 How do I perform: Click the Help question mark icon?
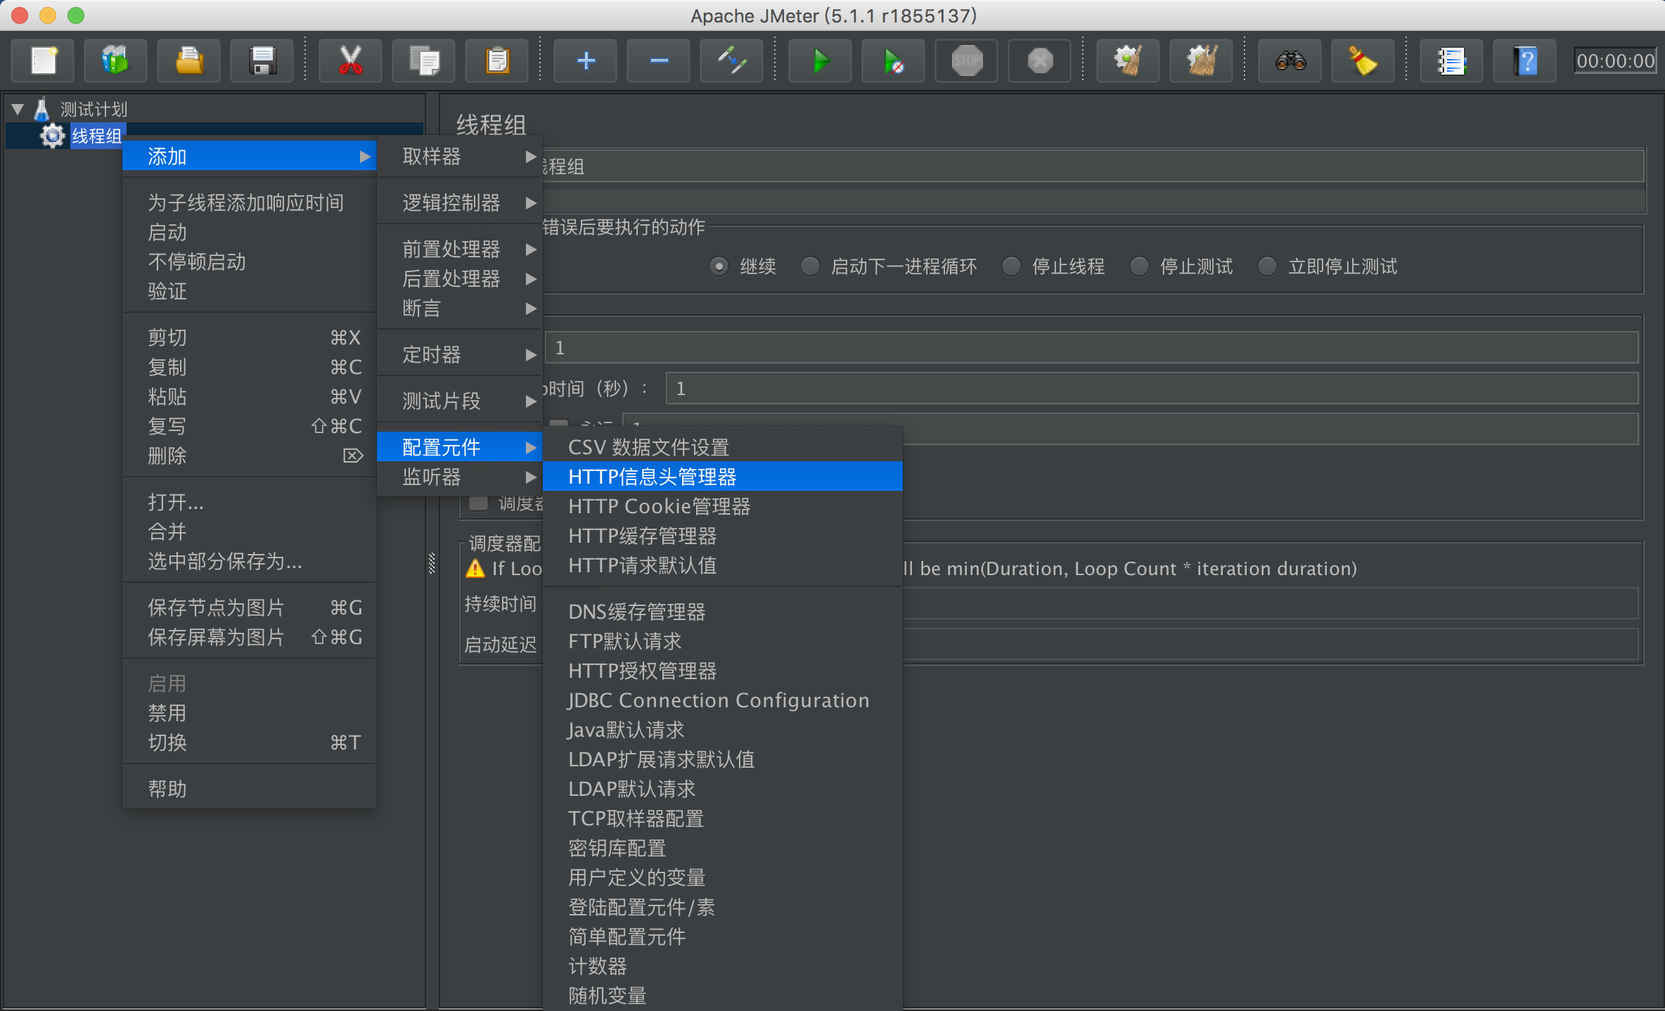tap(1525, 61)
